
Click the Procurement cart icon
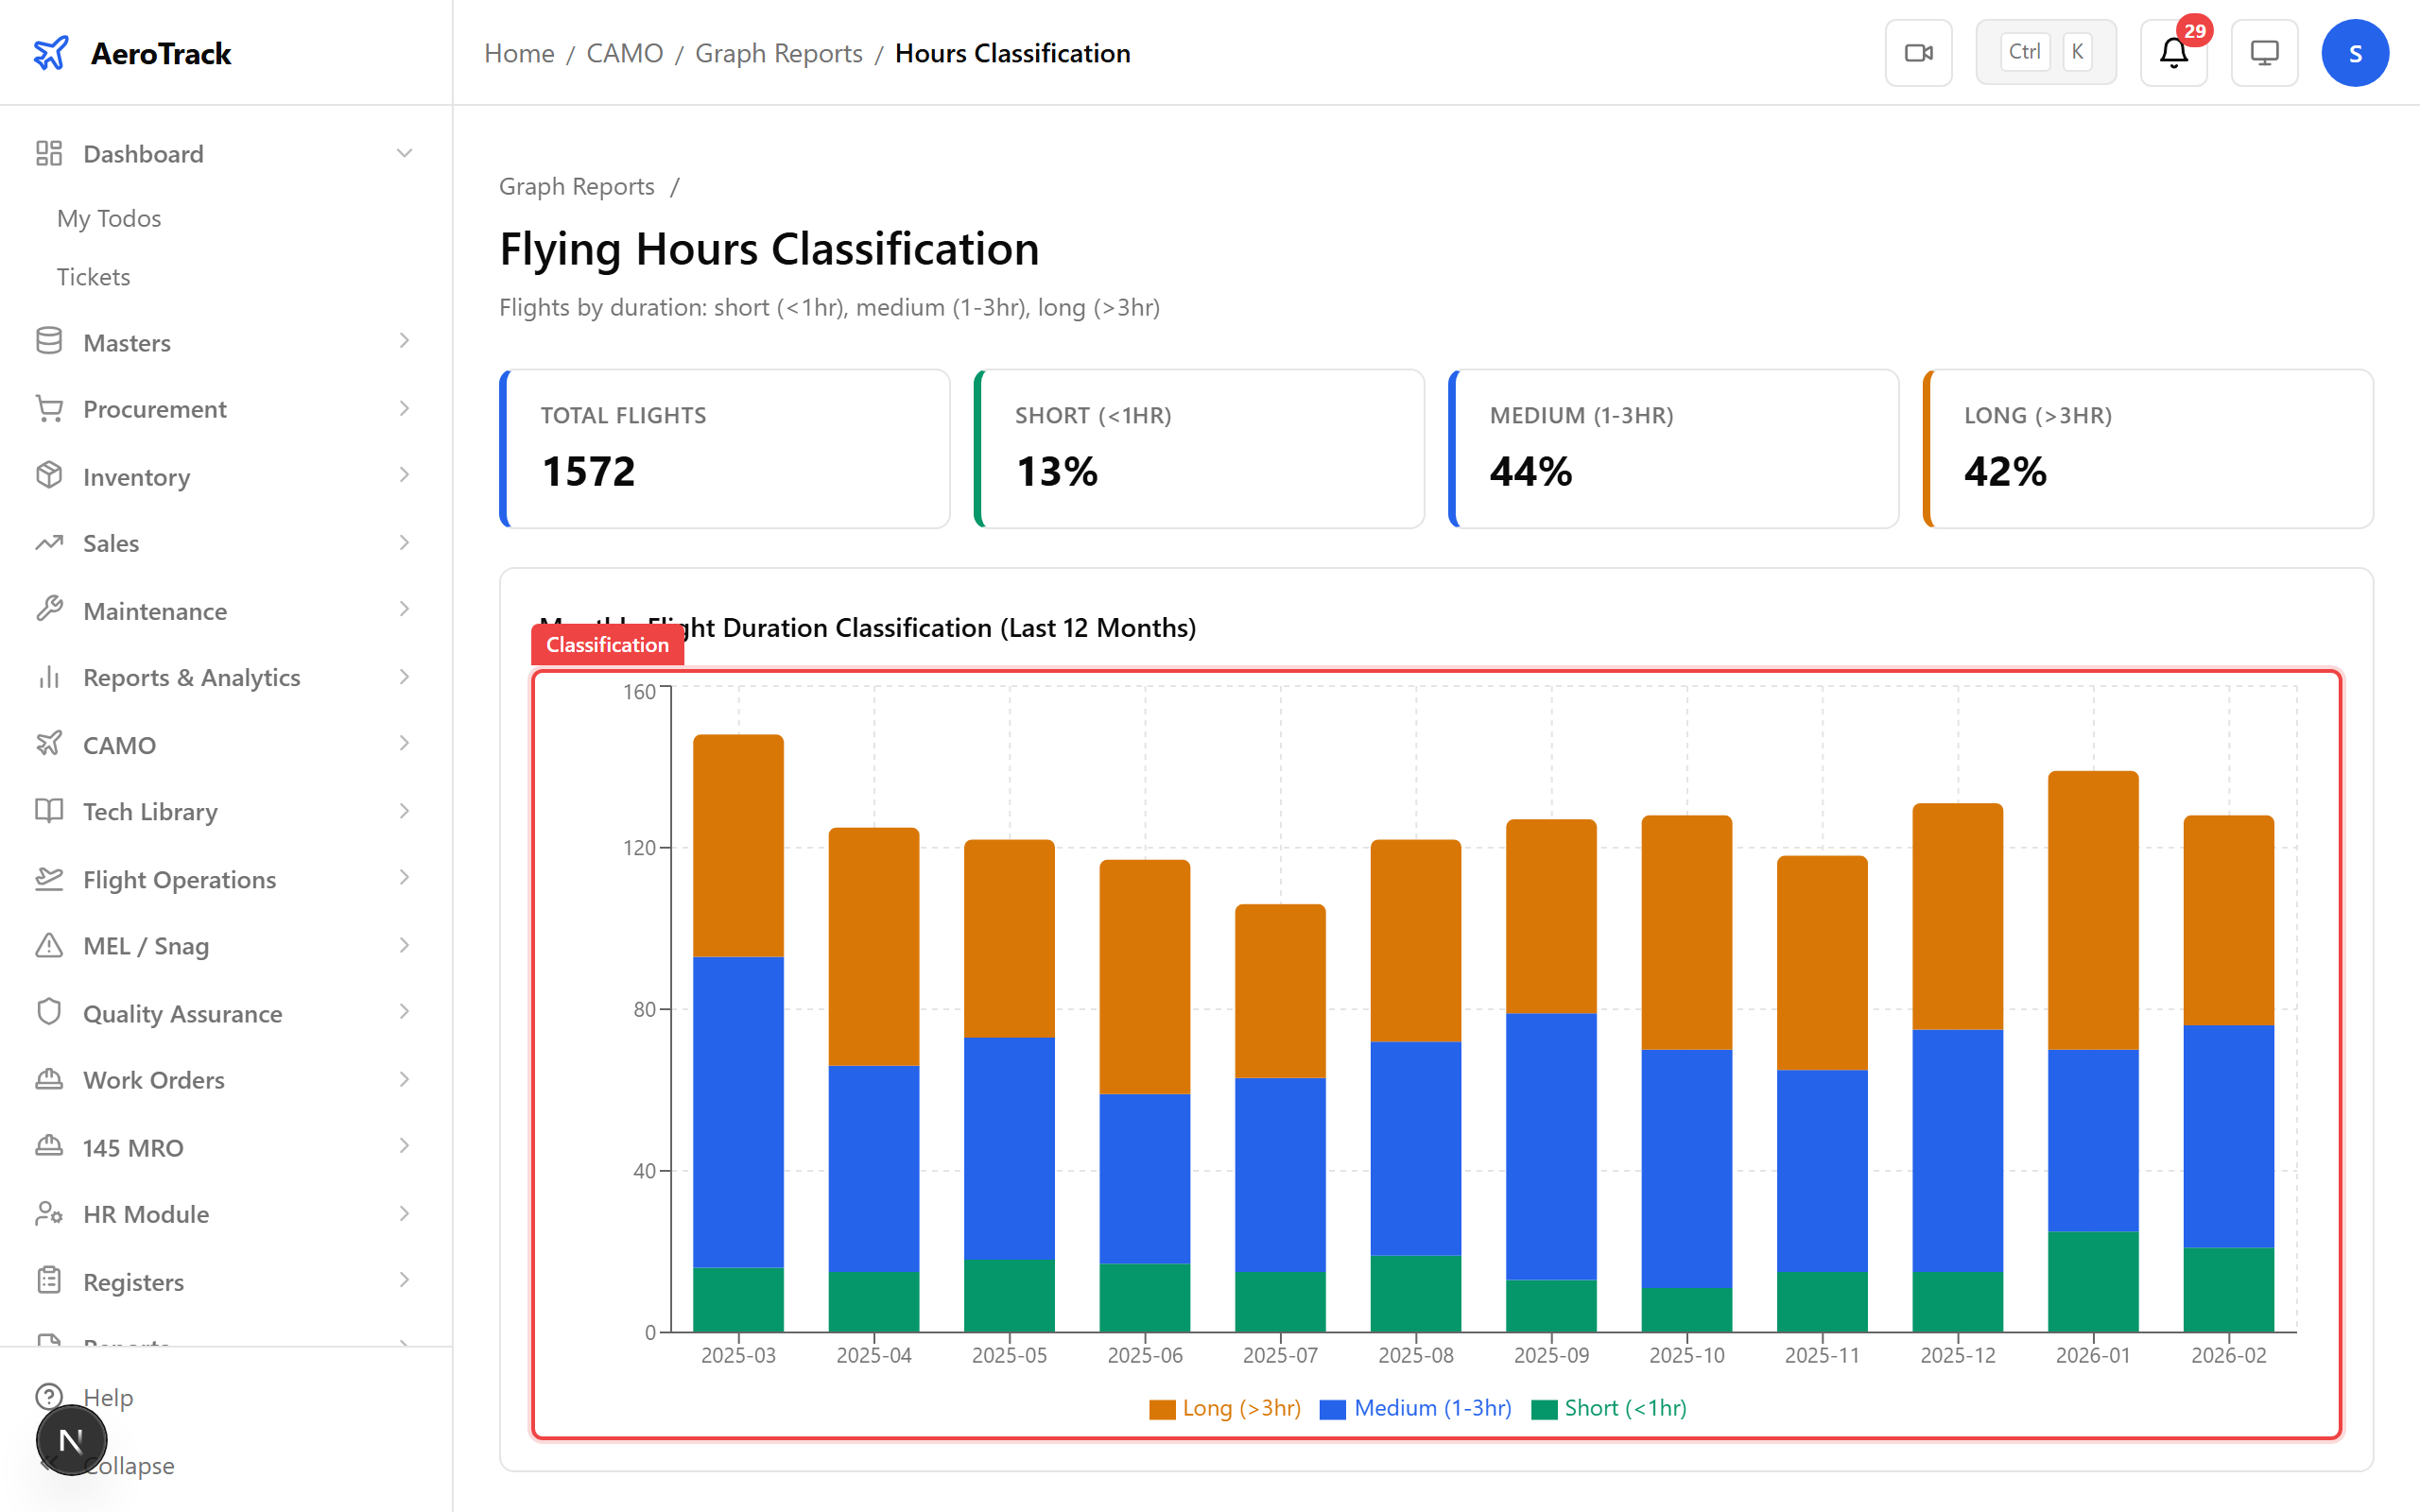click(49, 408)
